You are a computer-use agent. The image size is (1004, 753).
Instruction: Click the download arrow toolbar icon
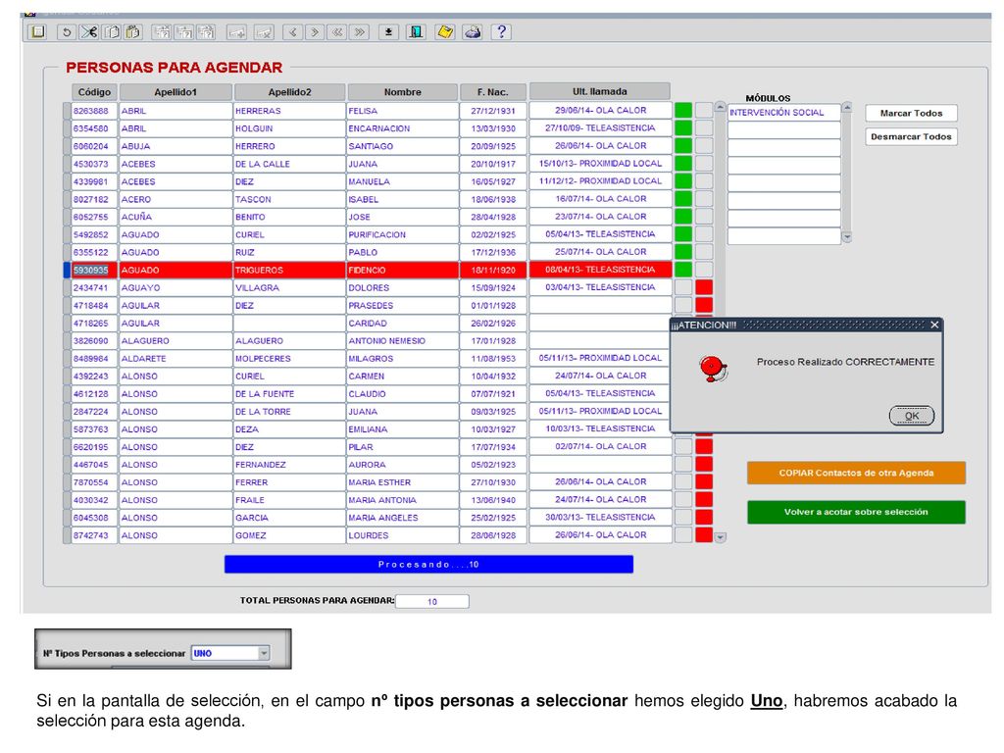388,31
